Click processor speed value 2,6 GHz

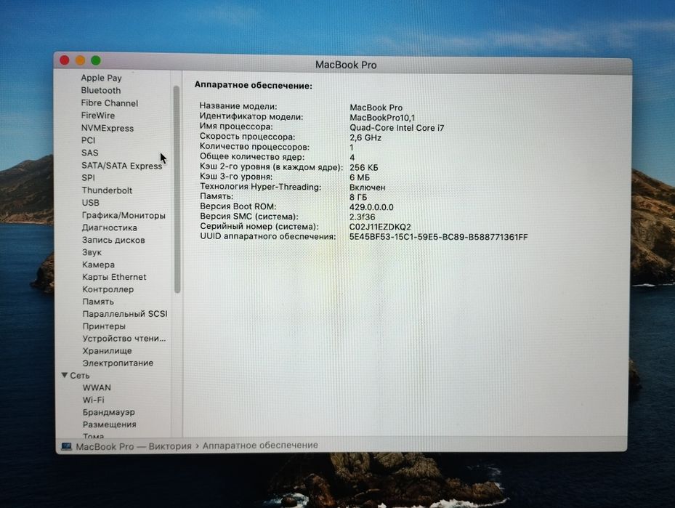coord(365,138)
